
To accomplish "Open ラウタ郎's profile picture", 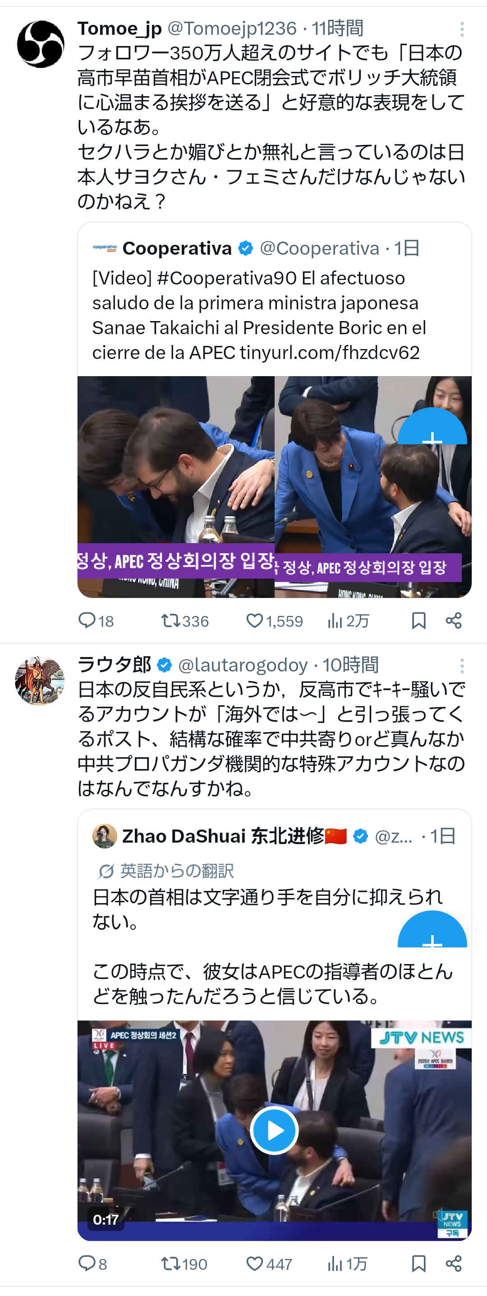I will (x=40, y=681).
